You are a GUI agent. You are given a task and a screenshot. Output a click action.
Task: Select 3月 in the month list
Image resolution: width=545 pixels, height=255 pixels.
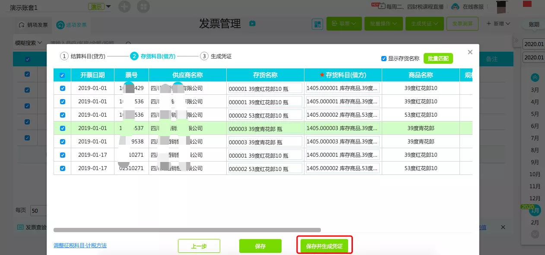coord(535,90)
